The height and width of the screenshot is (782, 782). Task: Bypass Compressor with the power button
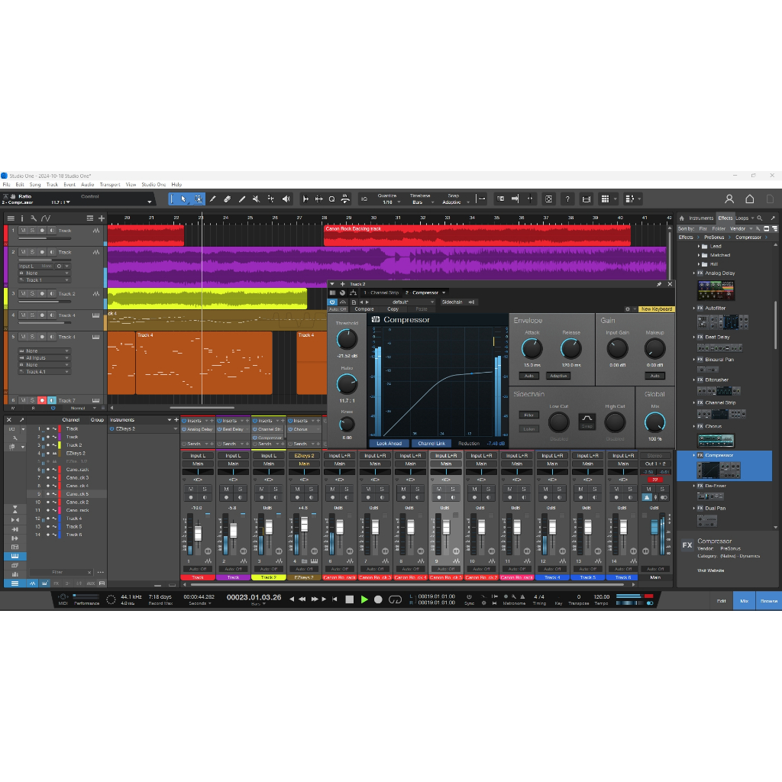coord(333,302)
